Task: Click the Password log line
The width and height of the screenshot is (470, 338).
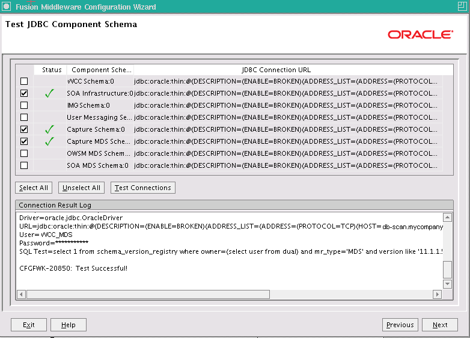Action: pyautogui.click(x=54, y=242)
